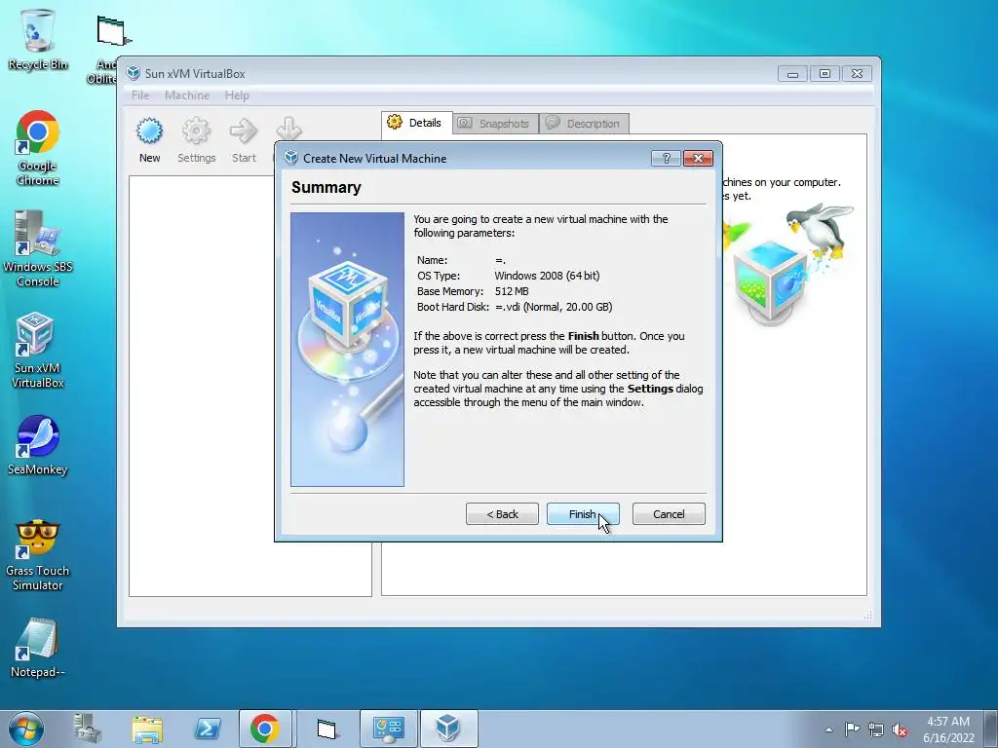Switch to SBS Console taskbar button
The width and height of the screenshot is (998, 748).
388,729
